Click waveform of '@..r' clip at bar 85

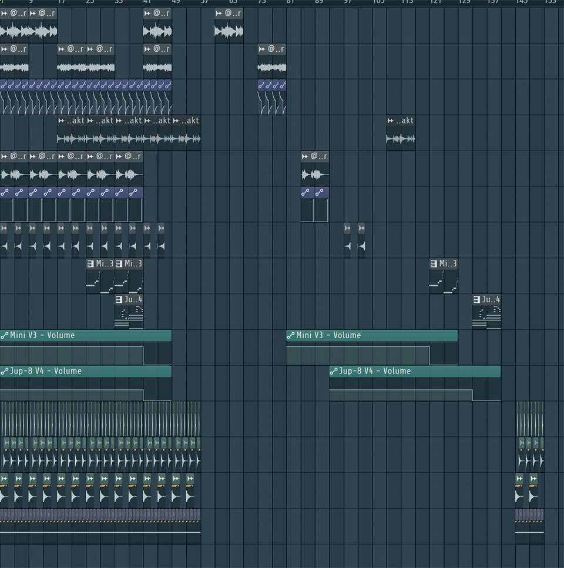[315, 175]
